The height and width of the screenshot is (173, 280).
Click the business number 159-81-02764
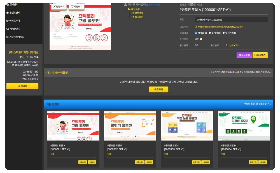point(29,57)
